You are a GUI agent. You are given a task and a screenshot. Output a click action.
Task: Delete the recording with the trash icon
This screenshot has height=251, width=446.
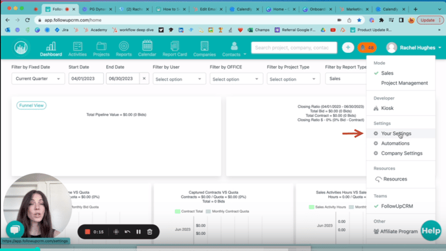click(x=150, y=232)
